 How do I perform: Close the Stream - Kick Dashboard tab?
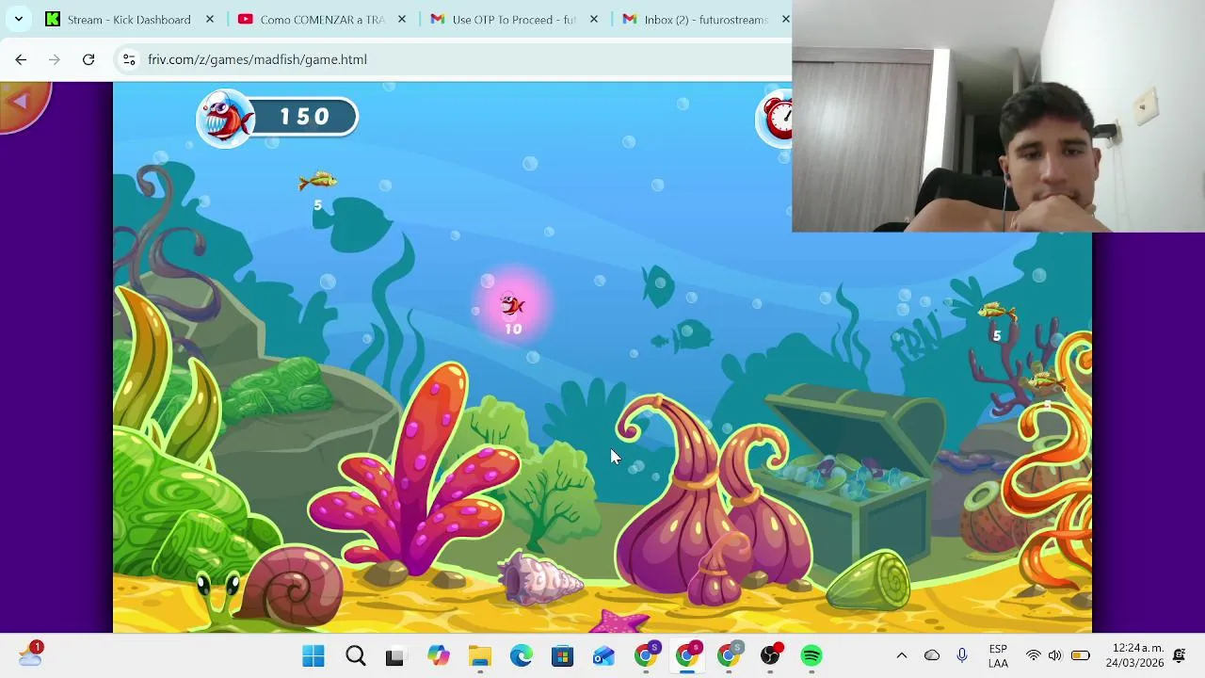[209, 19]
